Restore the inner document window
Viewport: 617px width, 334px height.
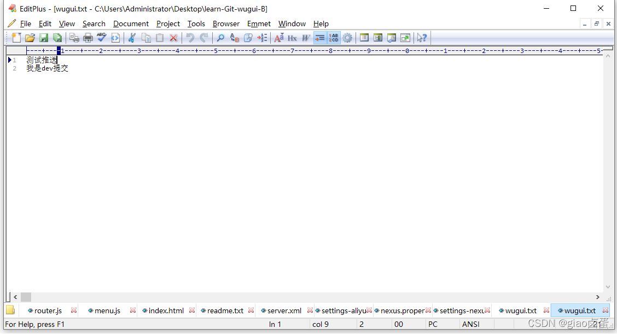[597, 24]
